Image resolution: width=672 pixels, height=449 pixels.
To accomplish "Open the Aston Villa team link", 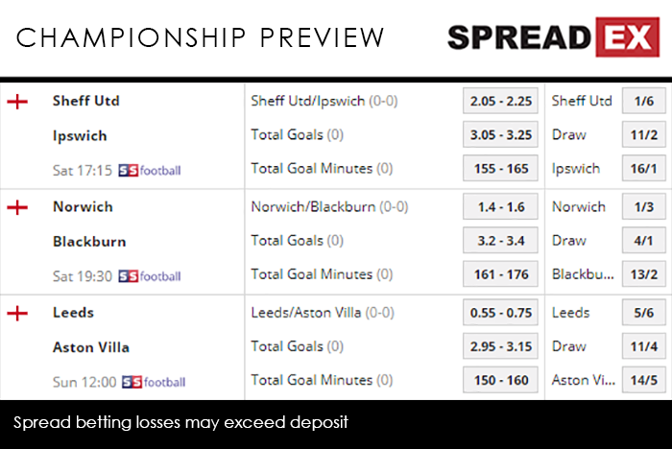I will coord(90,347).
